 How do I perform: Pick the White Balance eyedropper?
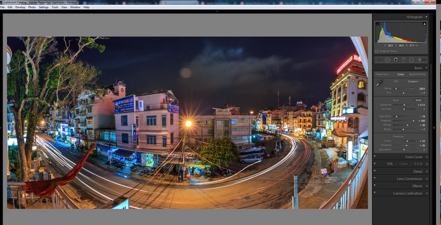tap(379, 83)
